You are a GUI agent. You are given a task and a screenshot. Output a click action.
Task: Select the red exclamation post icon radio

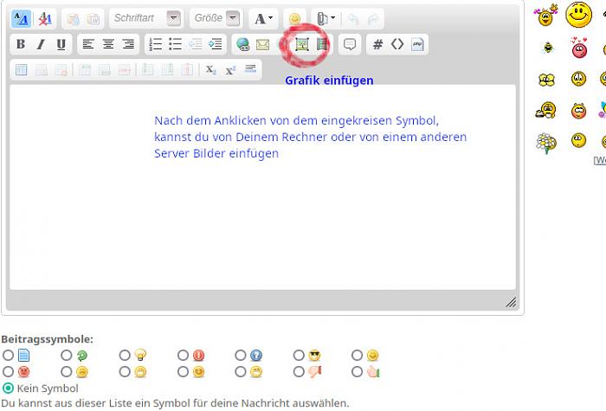pyautogui.click(x=184, y=356)
